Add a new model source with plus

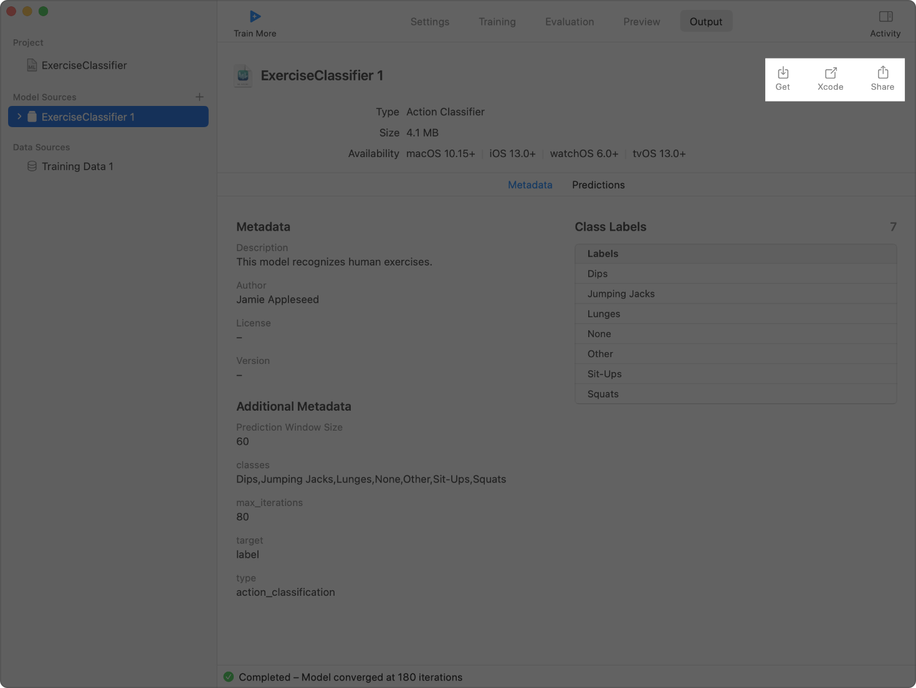pos(199,97)
